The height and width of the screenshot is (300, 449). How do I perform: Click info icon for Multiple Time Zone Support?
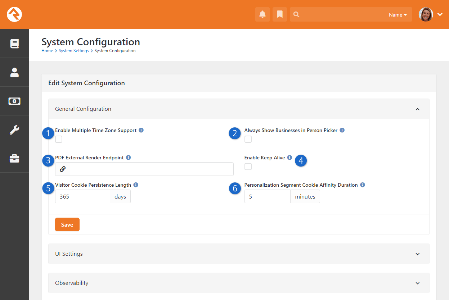click(141, 130)
